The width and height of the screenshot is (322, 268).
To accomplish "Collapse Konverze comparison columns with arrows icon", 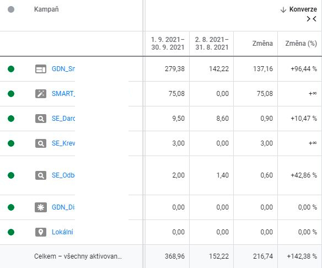I will [x=312, y=19].
